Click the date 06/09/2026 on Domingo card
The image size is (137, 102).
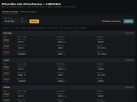pyautogui.click(x=129, y=33)
